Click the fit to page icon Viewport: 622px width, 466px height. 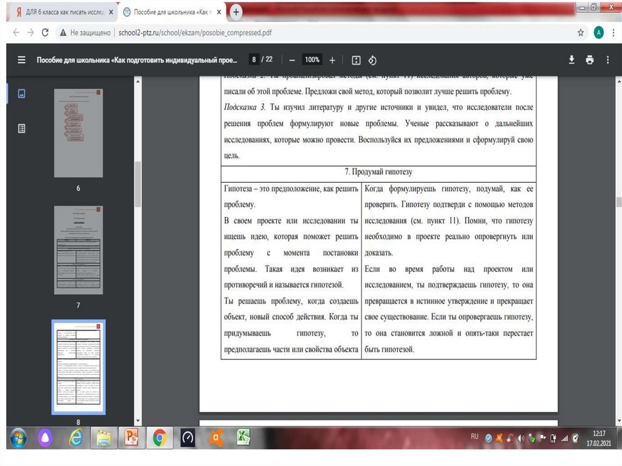[356, 60]
